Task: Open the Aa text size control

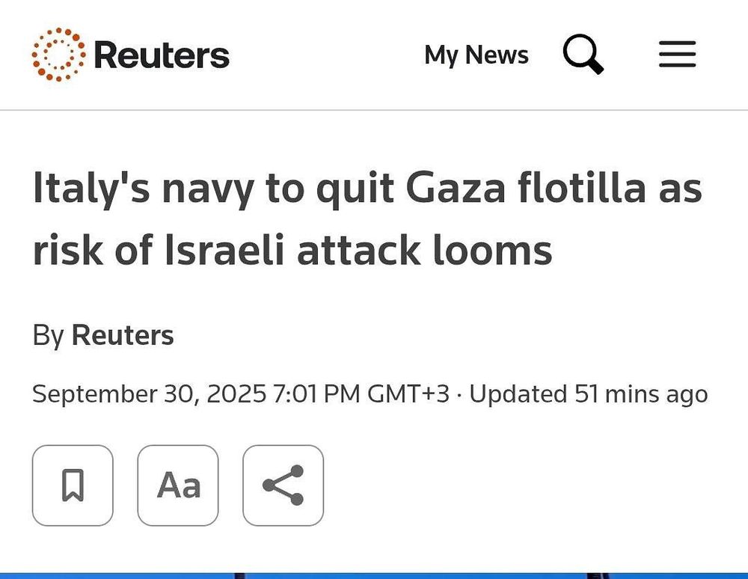Action: pos(178,485)
